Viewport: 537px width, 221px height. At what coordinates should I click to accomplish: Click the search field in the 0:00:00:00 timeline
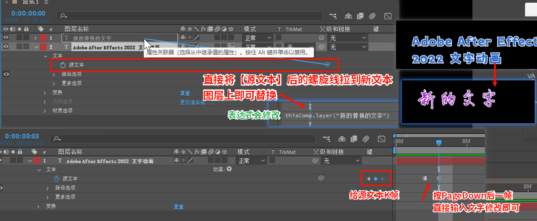[189, 16]
